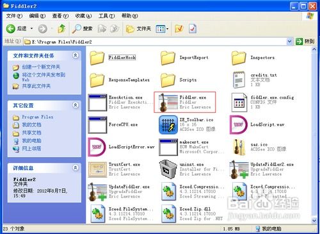Click the scrollbar down arrow

tap(314, 221)
